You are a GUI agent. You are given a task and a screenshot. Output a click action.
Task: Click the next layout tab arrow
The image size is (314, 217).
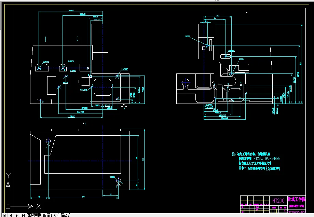tap(17, 215)
